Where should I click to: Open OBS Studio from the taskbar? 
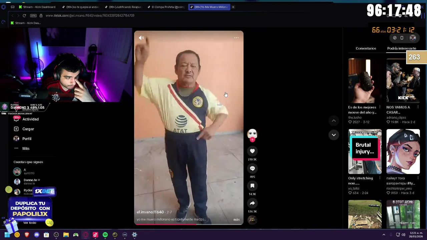[x=56, y=235]
